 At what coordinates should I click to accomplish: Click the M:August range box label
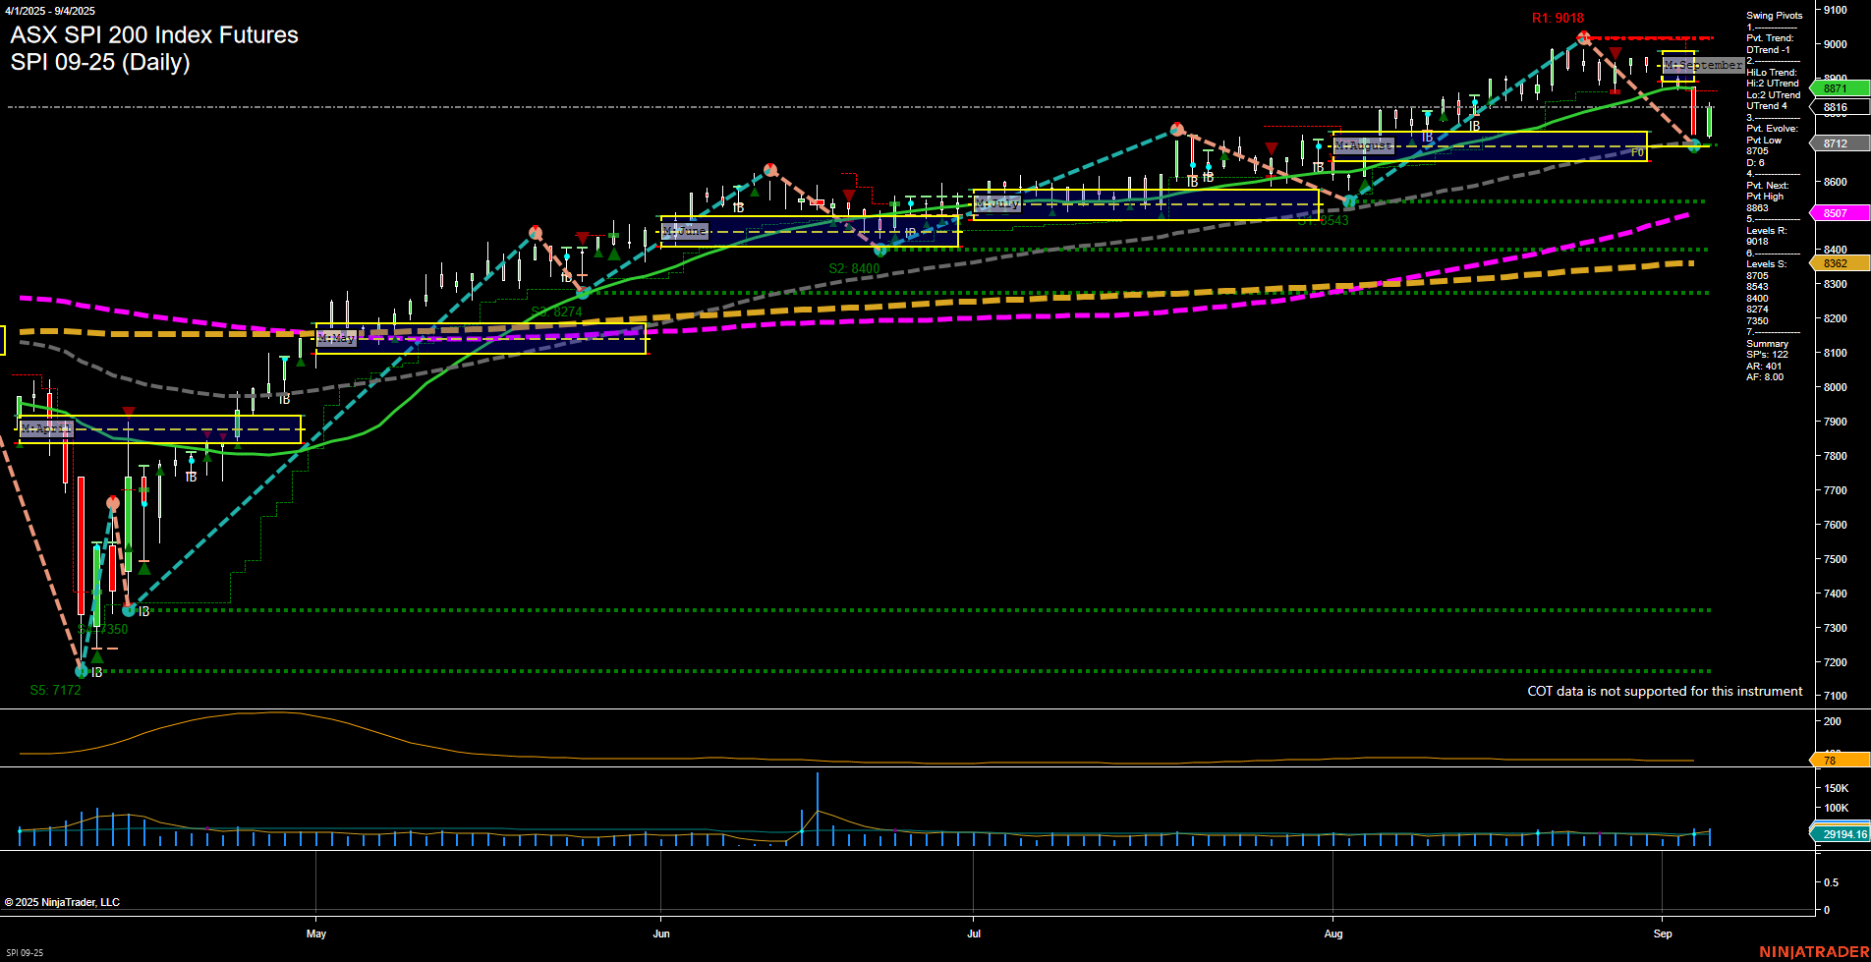click(1363, 145)
